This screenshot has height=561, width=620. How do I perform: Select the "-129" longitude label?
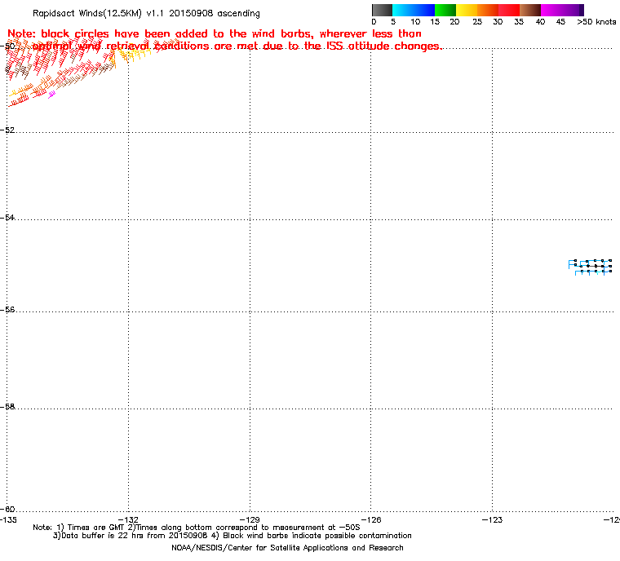(250, 519)
